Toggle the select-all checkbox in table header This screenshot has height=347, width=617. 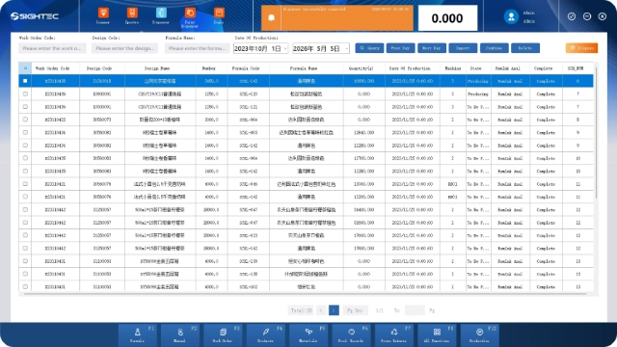(x=25, y=68)
